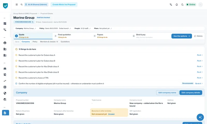Toggle dark mode moon icon

(182, 4)
